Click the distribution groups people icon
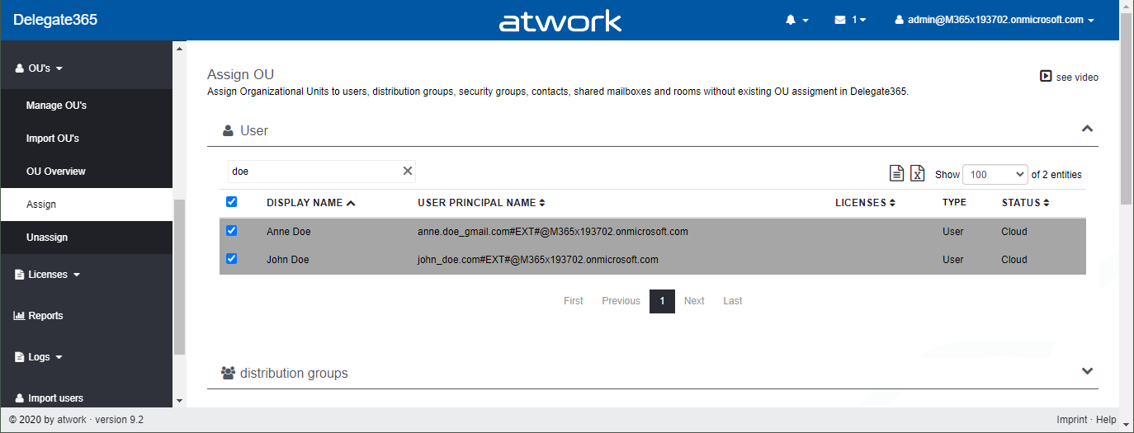 [229, 373]
